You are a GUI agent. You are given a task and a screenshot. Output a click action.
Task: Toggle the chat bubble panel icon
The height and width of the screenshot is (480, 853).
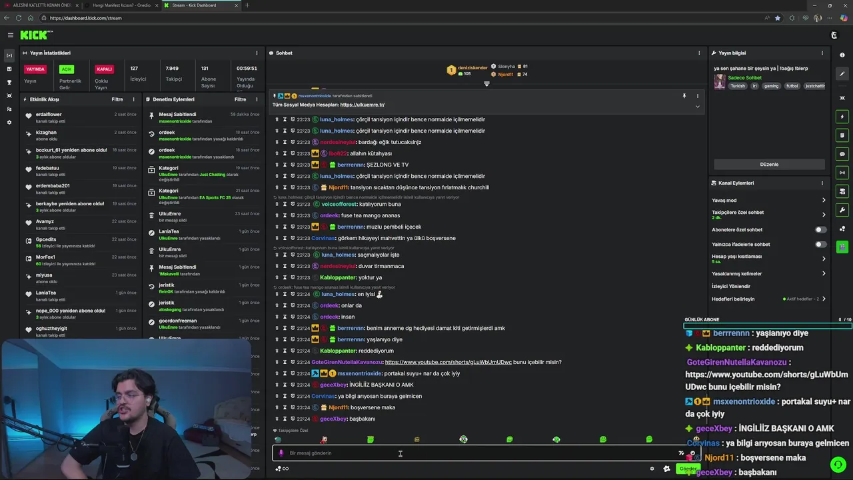pyautogui.click(x=842, y=154)
